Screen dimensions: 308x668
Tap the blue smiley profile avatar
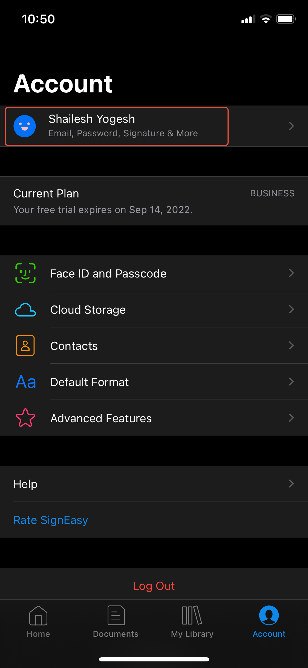click(25, 126)
